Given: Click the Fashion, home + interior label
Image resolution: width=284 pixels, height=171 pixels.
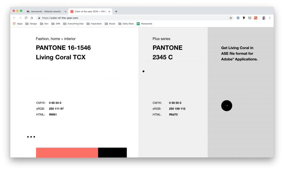Looking at the screenshot, I should click(x=55, y=39).
